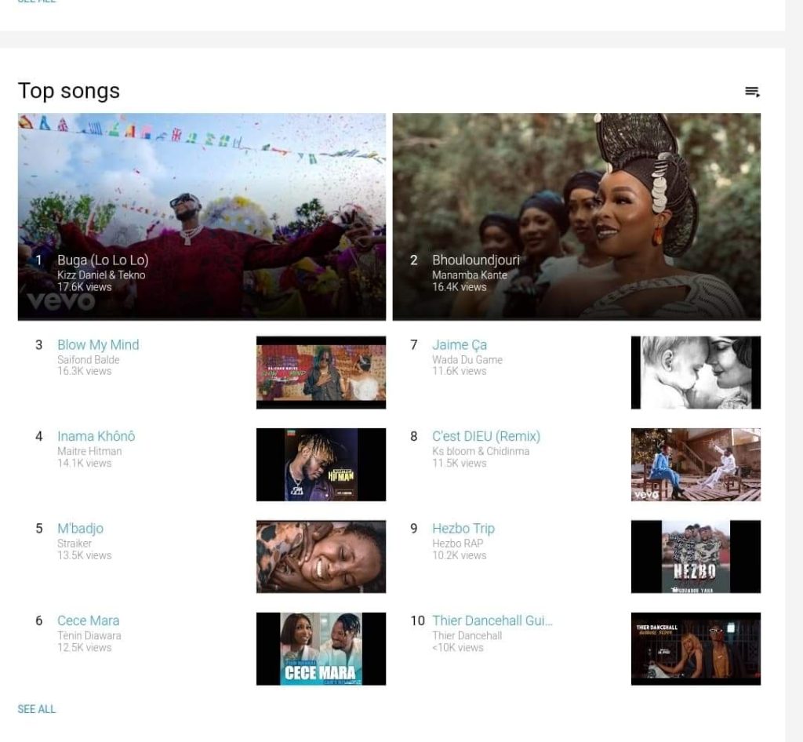Click the 11.5K views count
Image resolution: width=803 pixels, height=742 pixels.
click(x=459, y=463)
